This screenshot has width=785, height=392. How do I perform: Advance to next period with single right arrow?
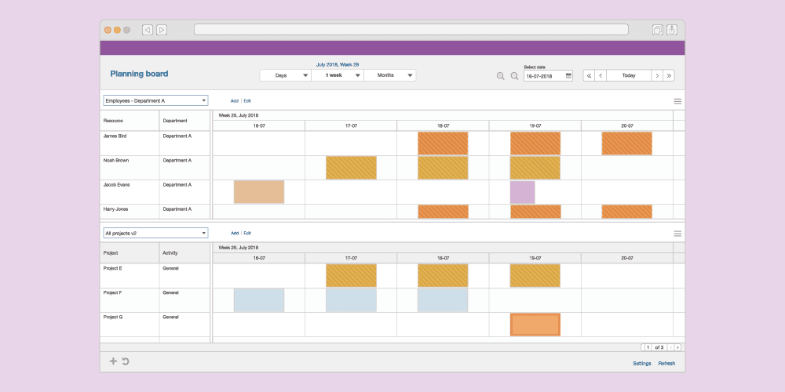tap(657, 76)
